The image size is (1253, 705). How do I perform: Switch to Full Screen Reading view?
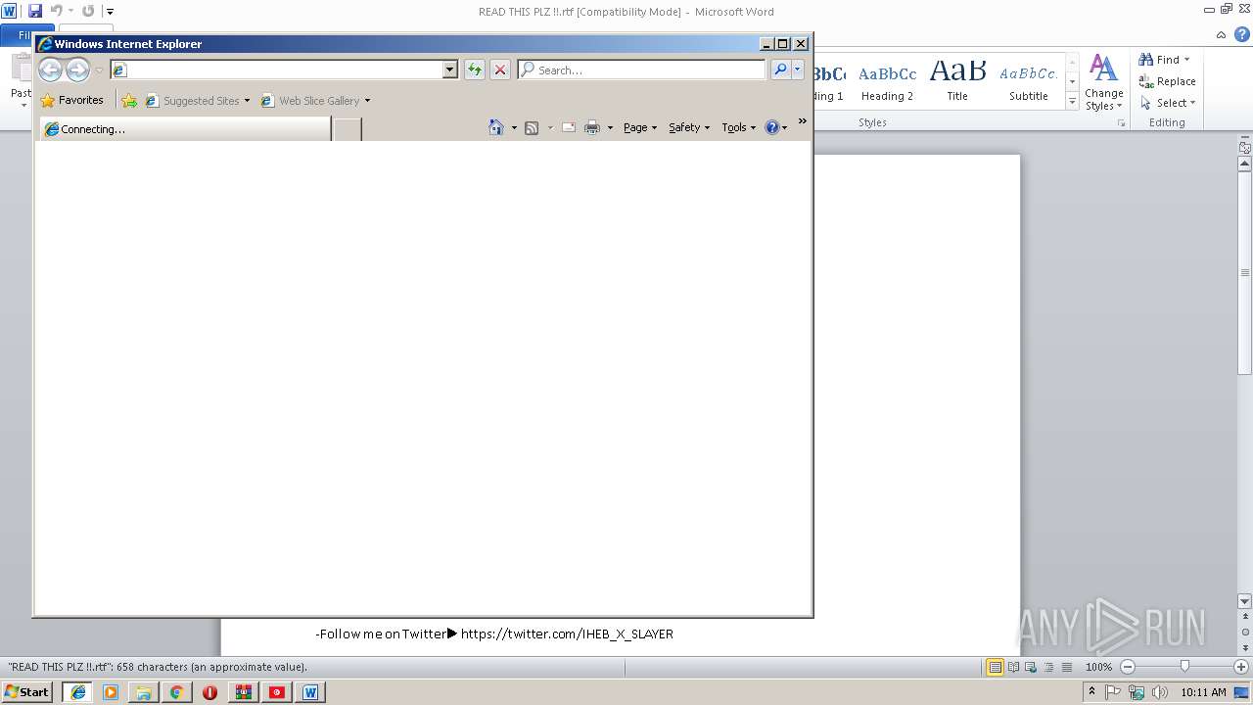(1012, 667)
